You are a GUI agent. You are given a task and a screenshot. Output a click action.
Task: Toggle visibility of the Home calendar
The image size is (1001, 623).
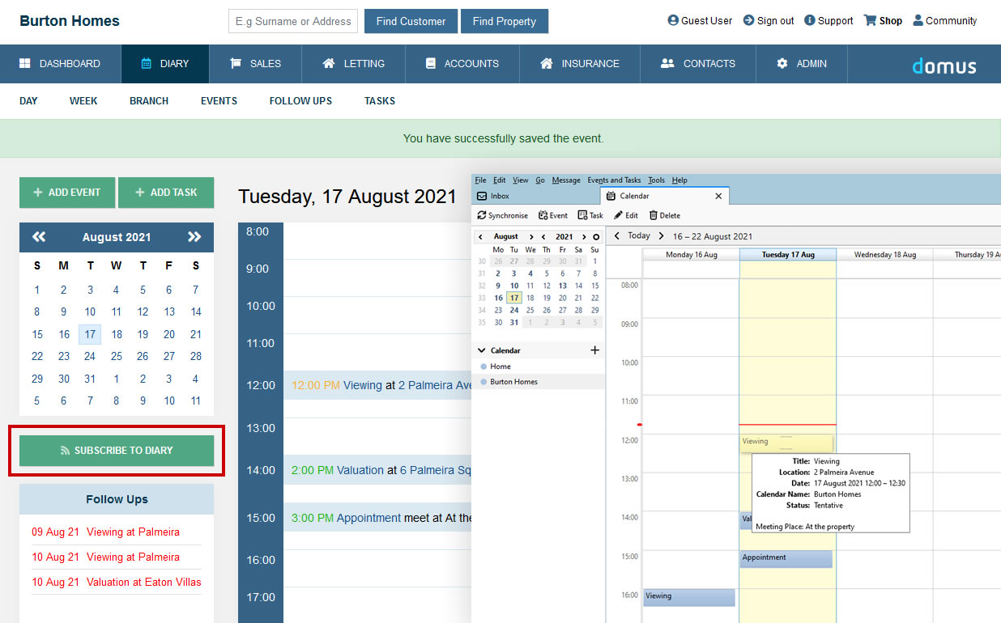[x=484, y=367]
